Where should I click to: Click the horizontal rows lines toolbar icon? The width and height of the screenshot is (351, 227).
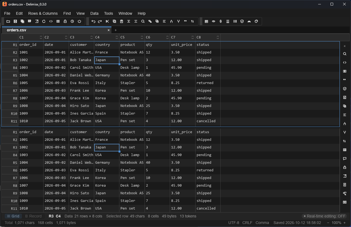coord(228,21)
